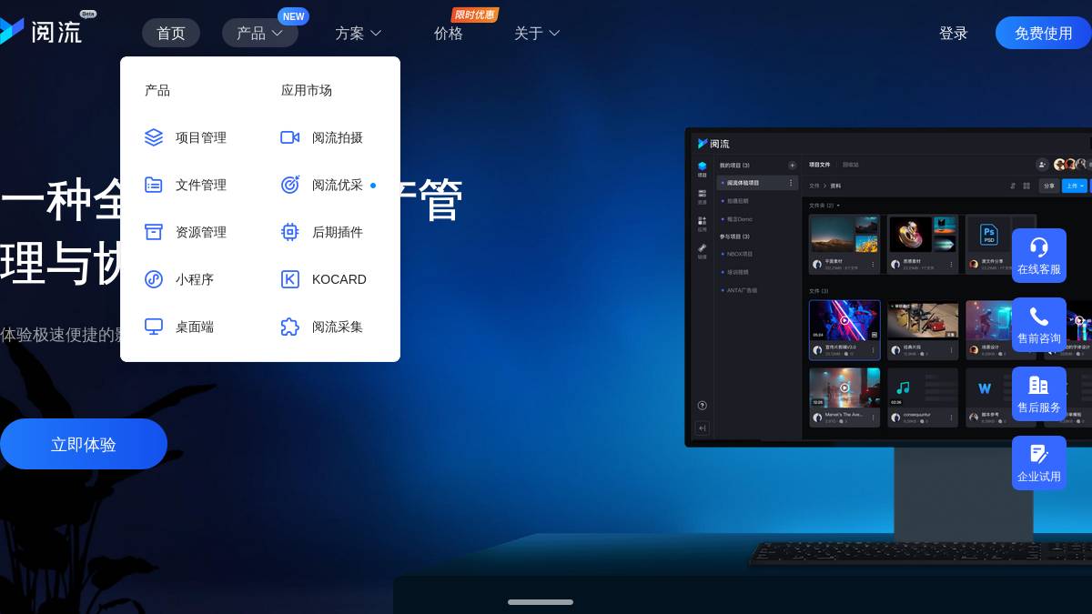Click the 免费使用 button

click(x=1044, y=33)
